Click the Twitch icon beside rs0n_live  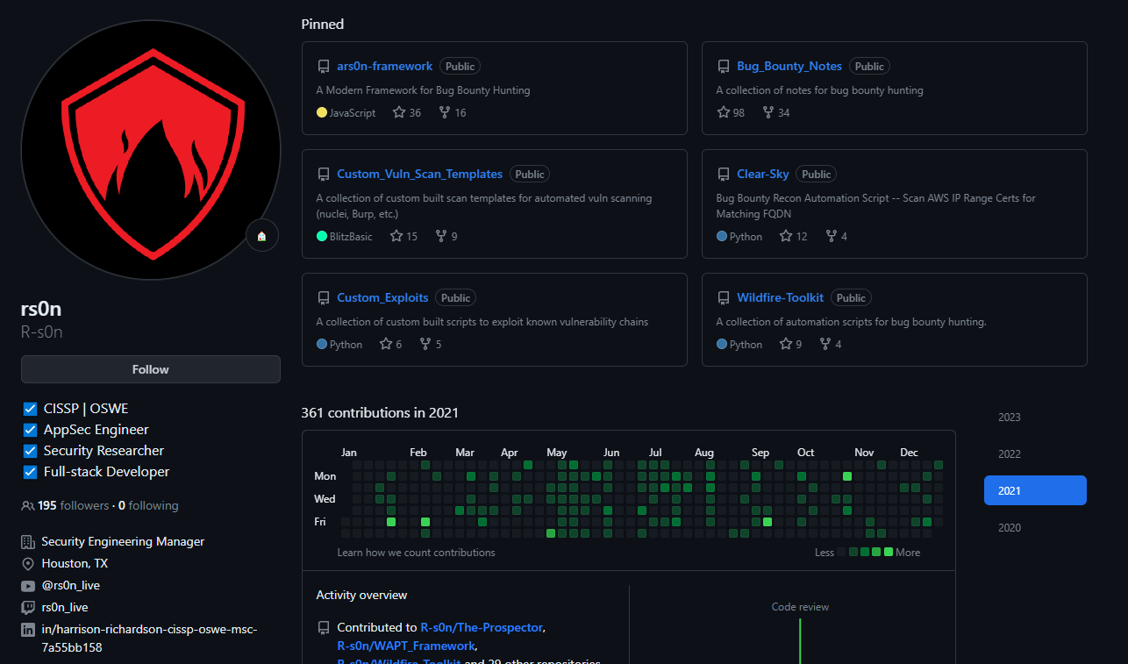pyautogui.click(x=27, y=608)
